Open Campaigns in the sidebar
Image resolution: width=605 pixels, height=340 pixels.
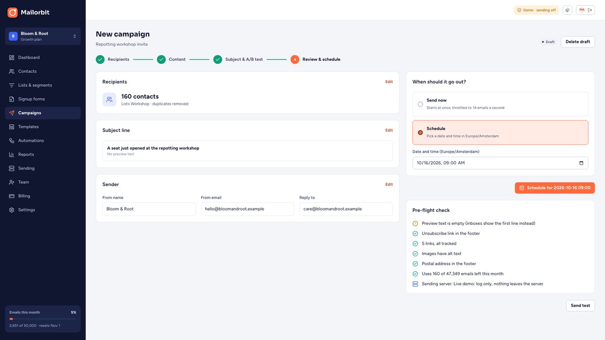pyautogui.click(x=43, y=113)
